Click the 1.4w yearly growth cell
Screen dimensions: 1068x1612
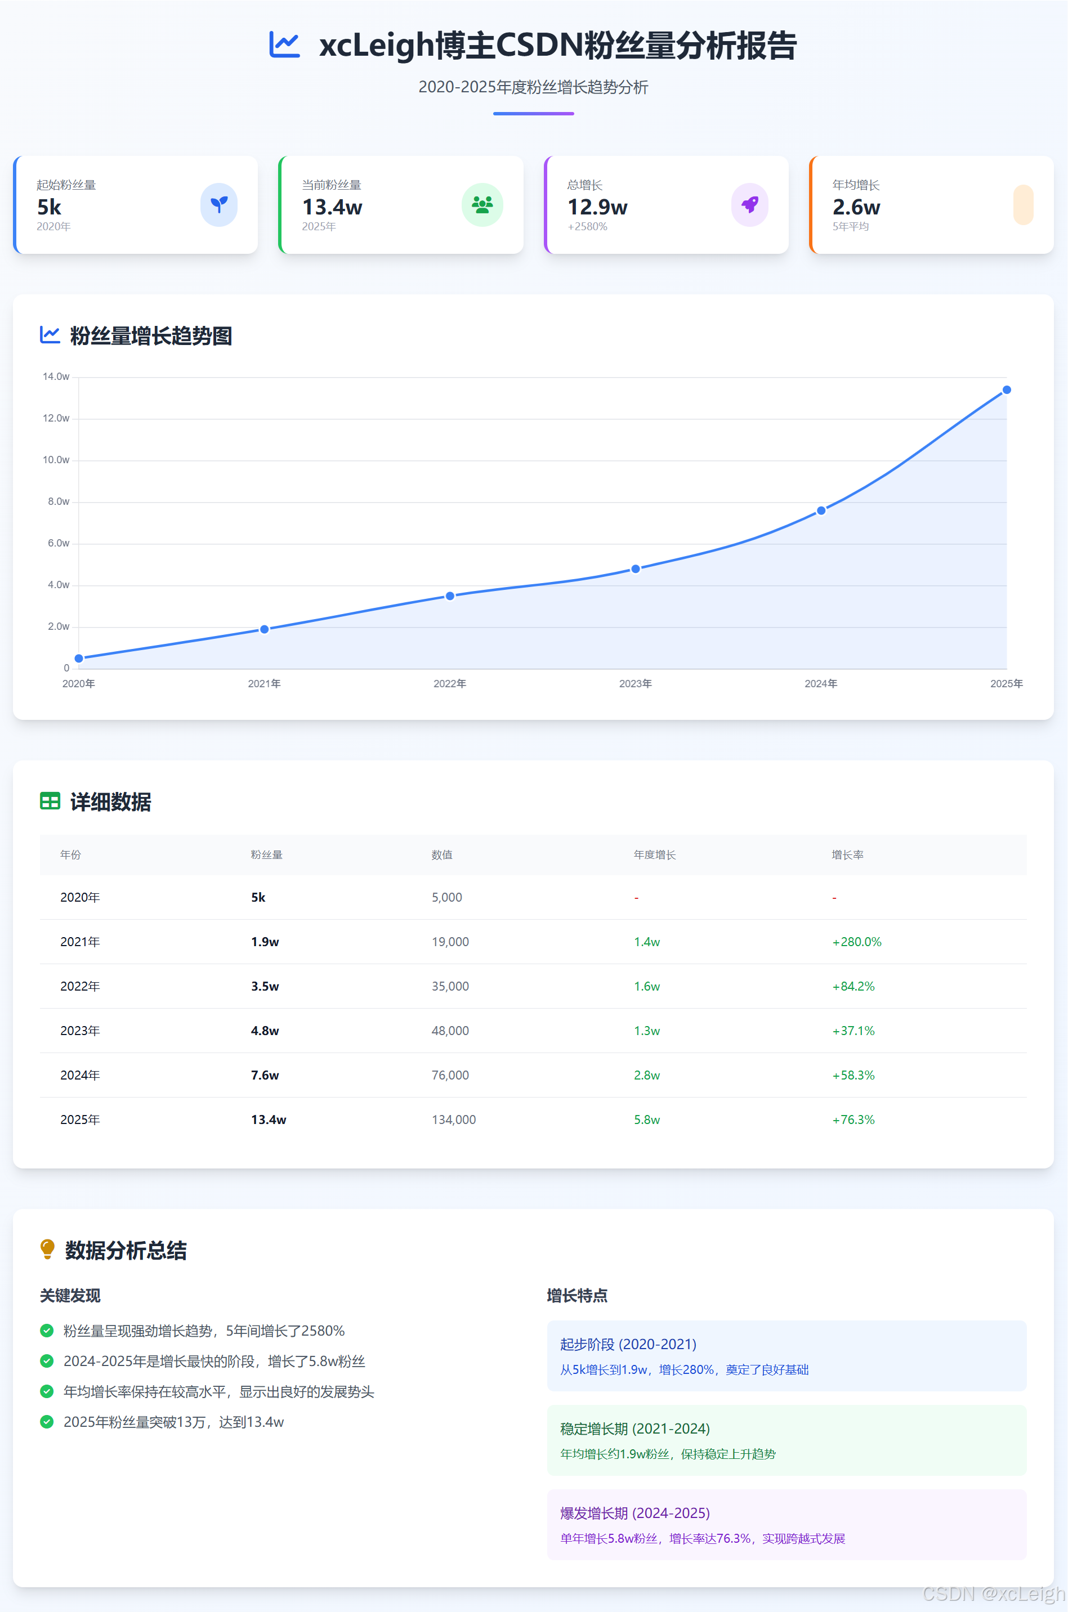point(647,942)
